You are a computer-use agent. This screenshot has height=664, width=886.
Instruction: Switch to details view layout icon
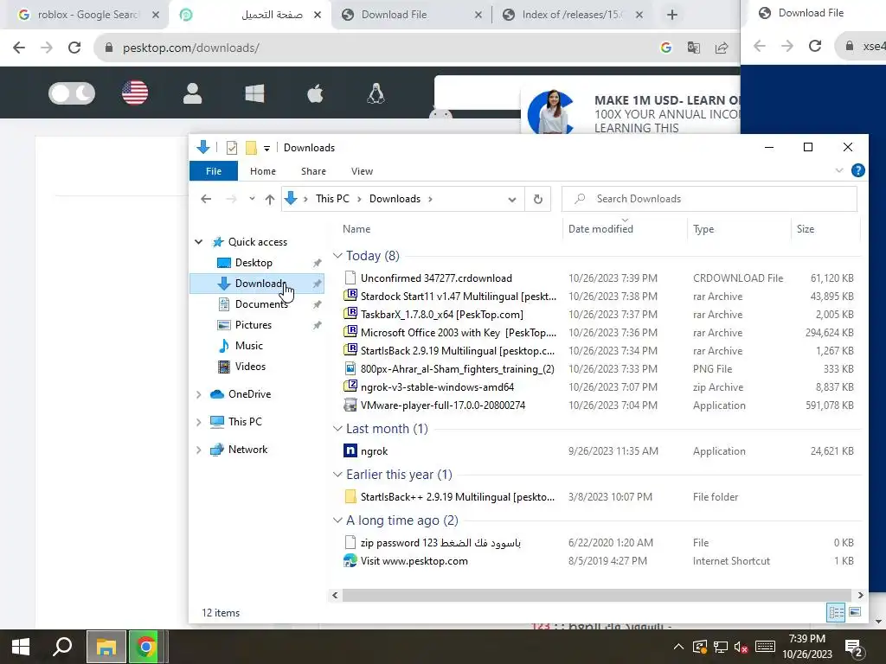point(837,612)
